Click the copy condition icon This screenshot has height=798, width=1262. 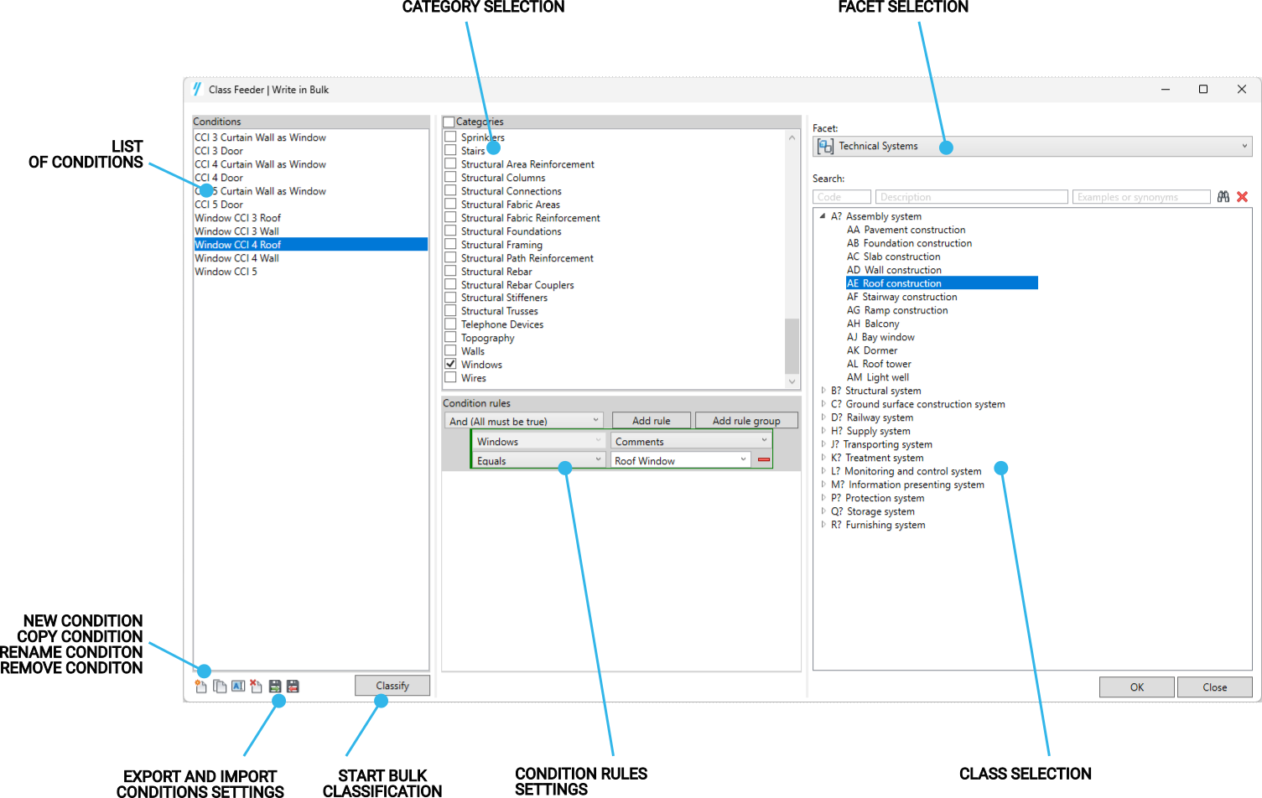[220, 687]
